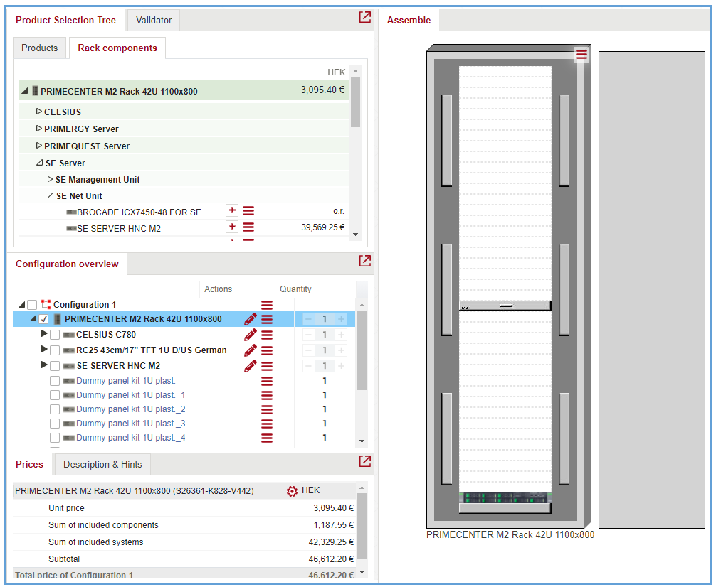This screenshot has width=716, height=587.
Task: Open actions menu for SE SERVER HNC M2 configuration row
Action: (x=267, y=366)
